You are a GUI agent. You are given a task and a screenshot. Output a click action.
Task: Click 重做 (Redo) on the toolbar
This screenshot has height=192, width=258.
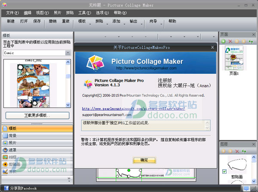[66, 21]
